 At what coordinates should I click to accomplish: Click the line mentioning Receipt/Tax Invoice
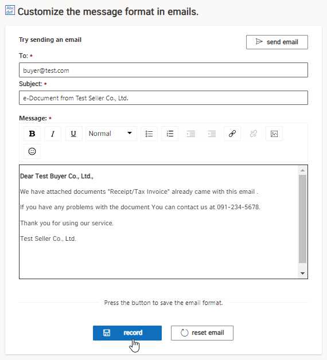tap(139, 191)
